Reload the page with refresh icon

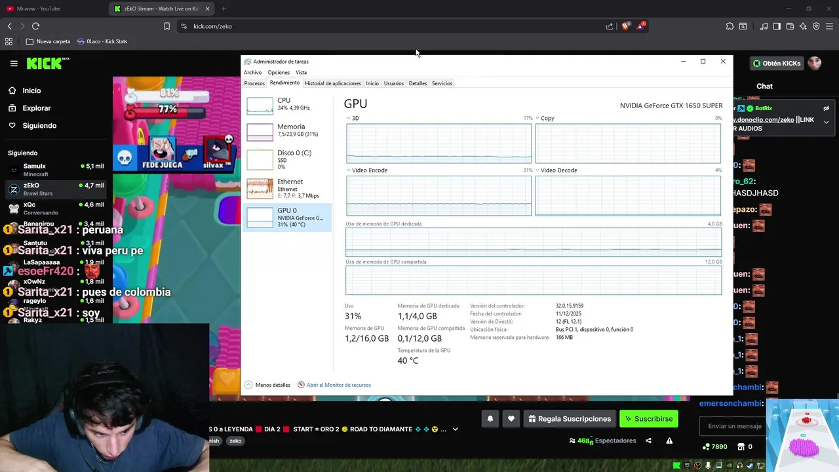pos(35,26)
